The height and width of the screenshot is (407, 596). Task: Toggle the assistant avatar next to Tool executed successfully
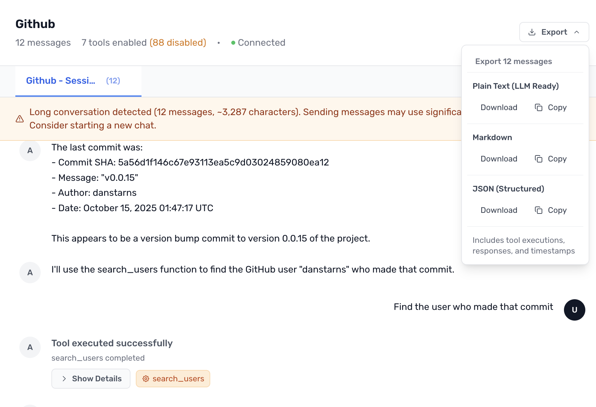coord(30,347)
